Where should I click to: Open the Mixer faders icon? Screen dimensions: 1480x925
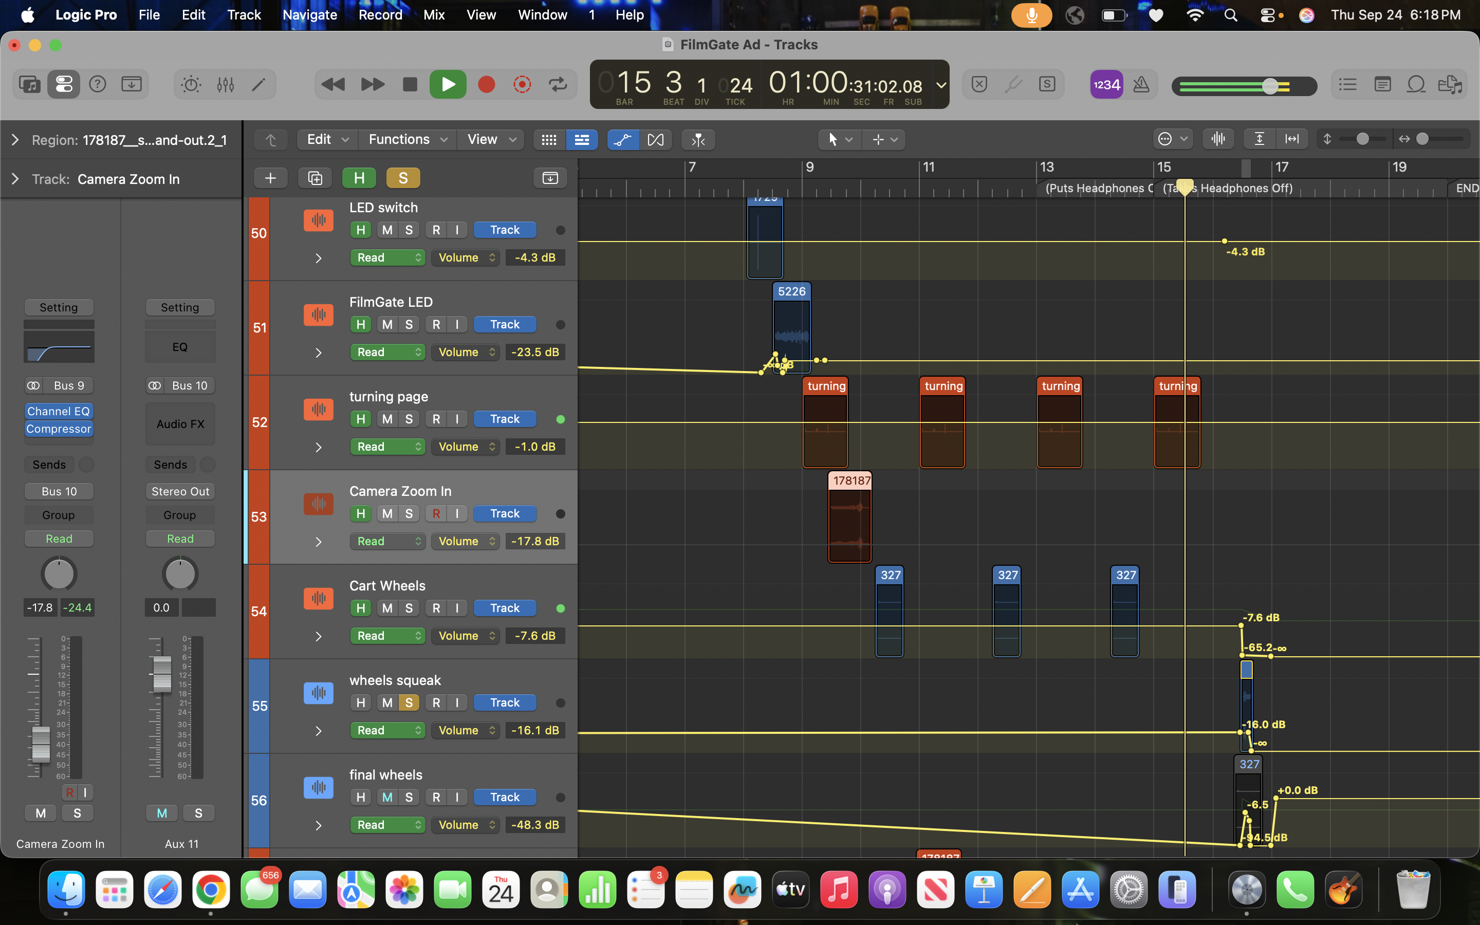pos(225,84)
